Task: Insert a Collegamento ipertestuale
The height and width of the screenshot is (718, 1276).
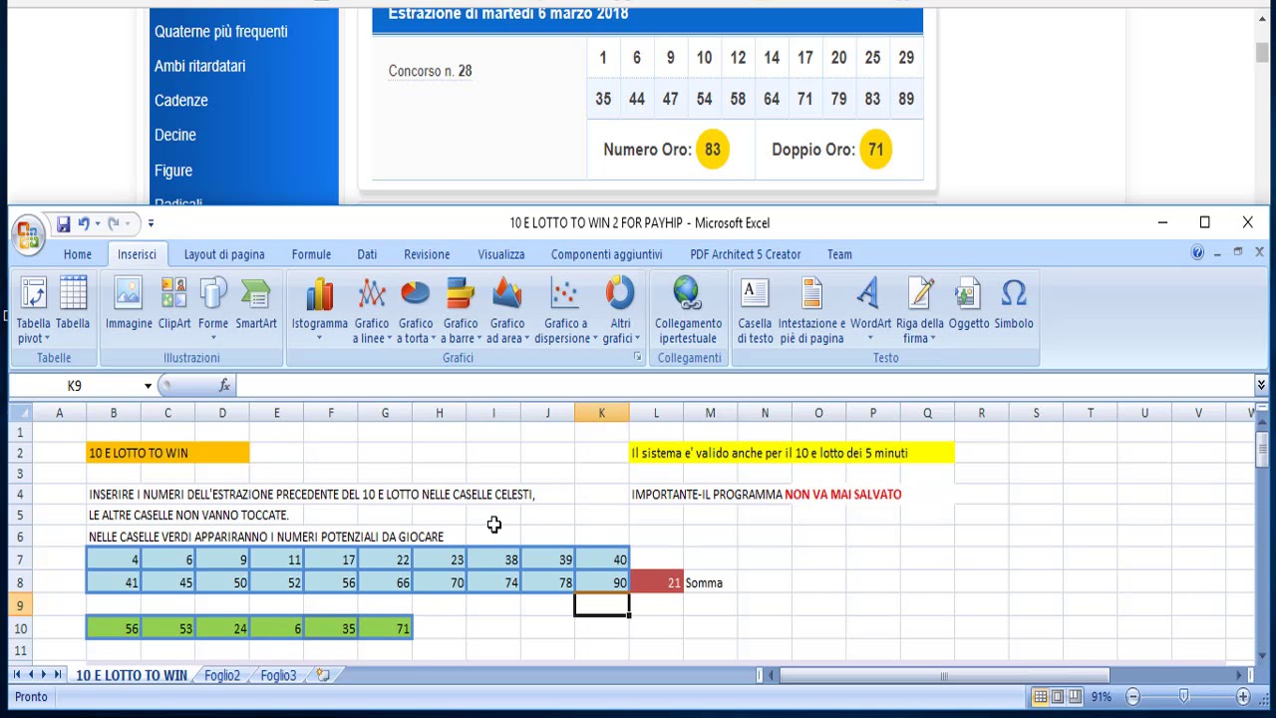Action: [688, 310]
